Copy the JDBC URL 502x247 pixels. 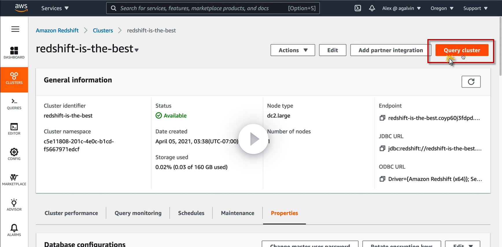tap(382, 149)
